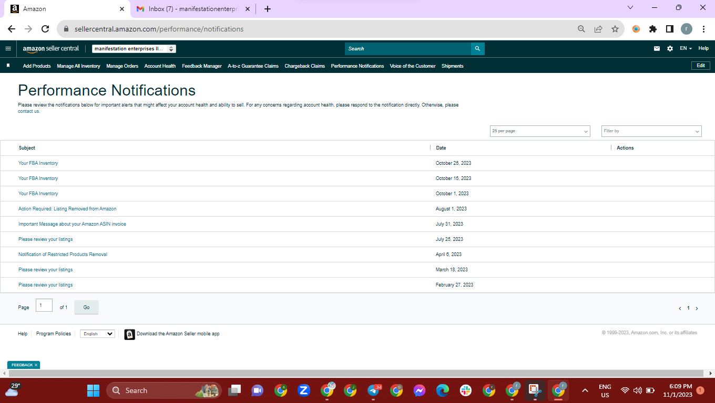
Task: Open the July 25 Please review your listings notification
Action: coord(46,239)
